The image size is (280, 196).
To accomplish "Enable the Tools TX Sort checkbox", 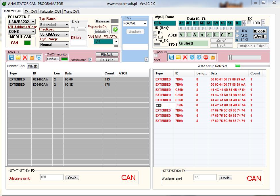I will pyautogui.click(x=156, y=55).
